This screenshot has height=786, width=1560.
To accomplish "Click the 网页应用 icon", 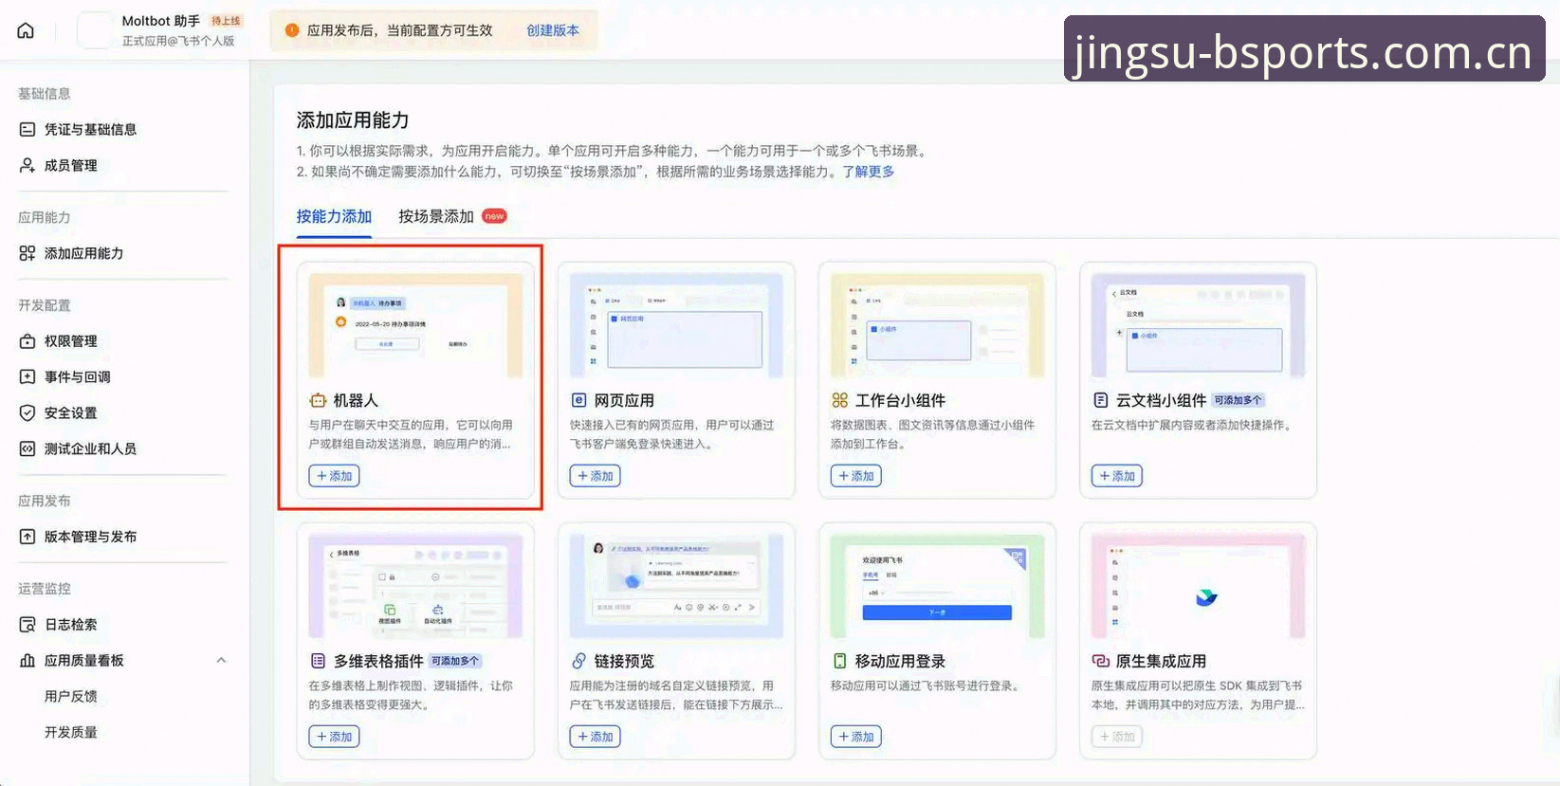I will (578, 400).
